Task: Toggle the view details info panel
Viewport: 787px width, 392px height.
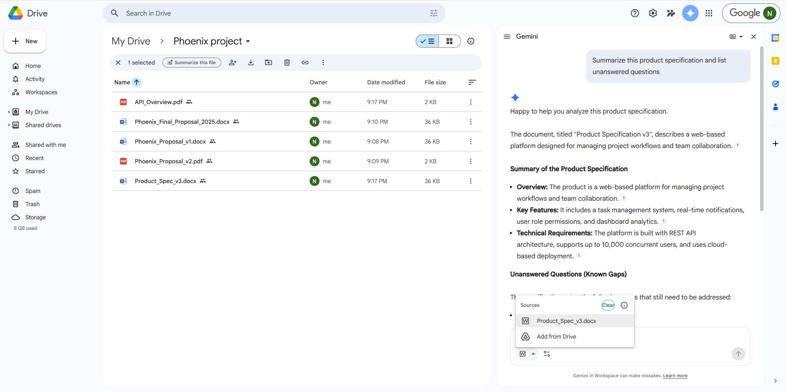Action: 471,41
